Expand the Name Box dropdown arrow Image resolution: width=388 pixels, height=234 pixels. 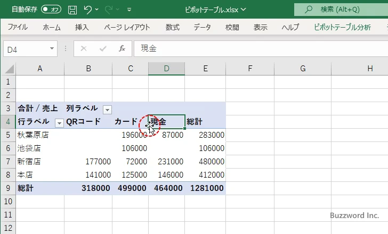pos(52,48)
